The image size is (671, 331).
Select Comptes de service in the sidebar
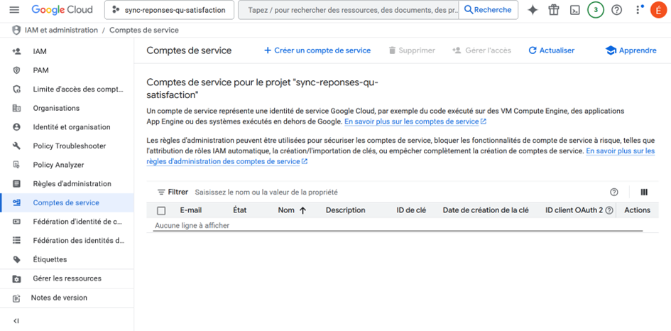pyautogui.click(x=67, y=202)
